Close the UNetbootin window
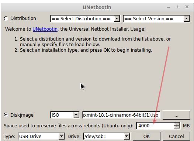 187,7
